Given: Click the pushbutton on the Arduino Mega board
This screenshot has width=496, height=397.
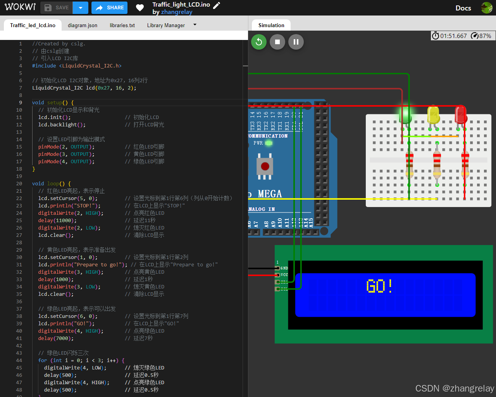Looking at the screenshot, I should pos(265,167).
